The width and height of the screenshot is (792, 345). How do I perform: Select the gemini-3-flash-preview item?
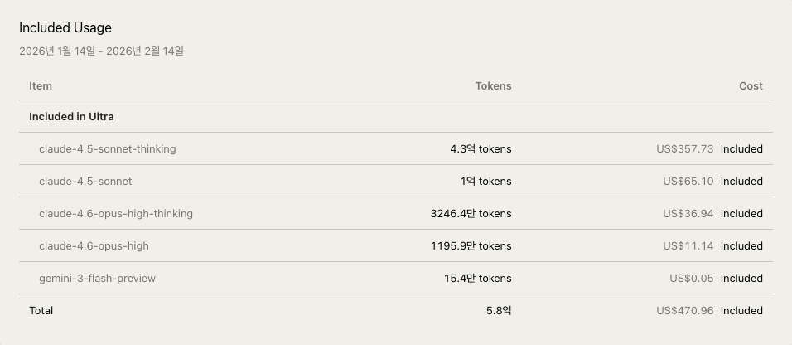click(97, 279)
